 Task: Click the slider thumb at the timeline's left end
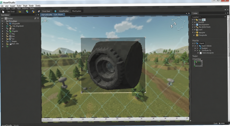47,119
